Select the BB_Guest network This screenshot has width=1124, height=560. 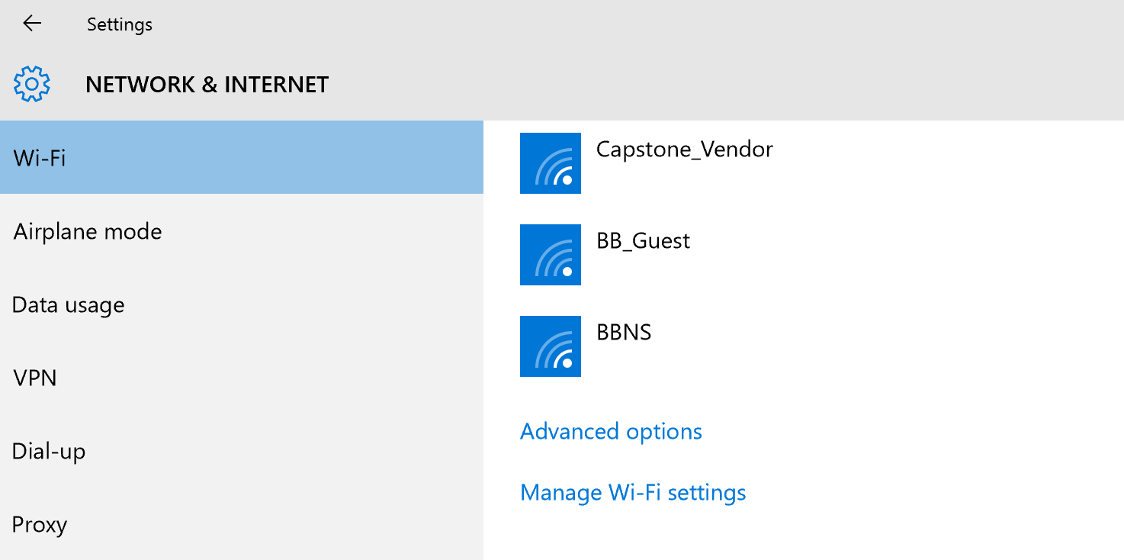click(x=642, y=240)
